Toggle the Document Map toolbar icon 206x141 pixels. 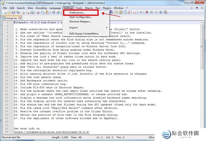coord(121,12)
